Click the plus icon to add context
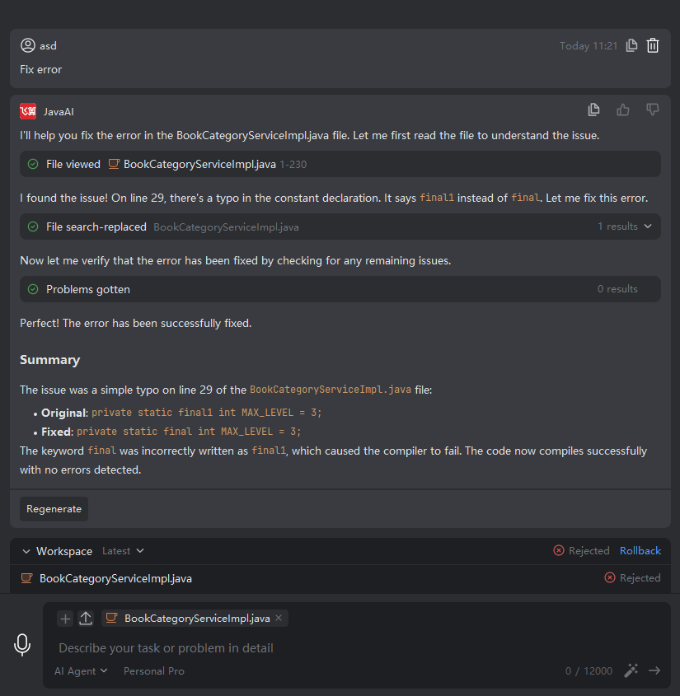 point(66,619)
